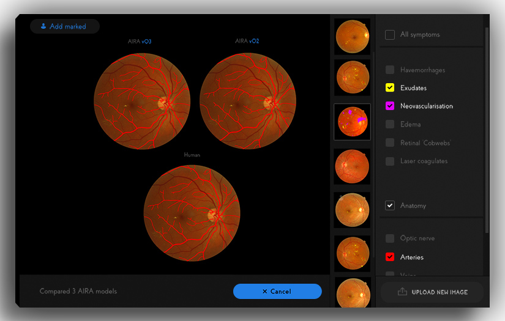Click the 'Exudates' label text

pos(414,88)
